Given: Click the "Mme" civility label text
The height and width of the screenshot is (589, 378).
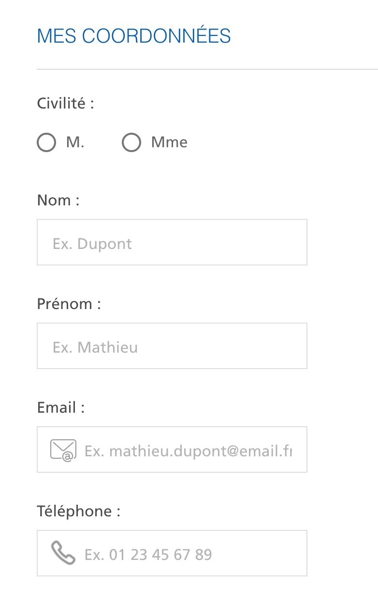Looking at the screenshot, I should point(169,142).
